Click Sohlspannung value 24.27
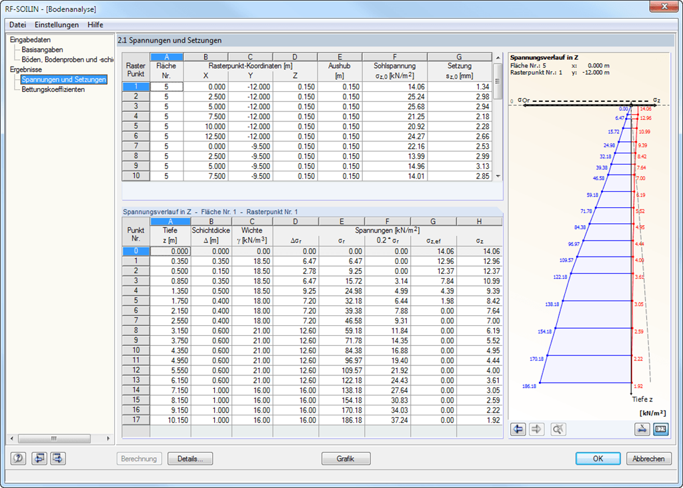Image resolution: width=683 pixels, height=488 pixels. [394, 136]
